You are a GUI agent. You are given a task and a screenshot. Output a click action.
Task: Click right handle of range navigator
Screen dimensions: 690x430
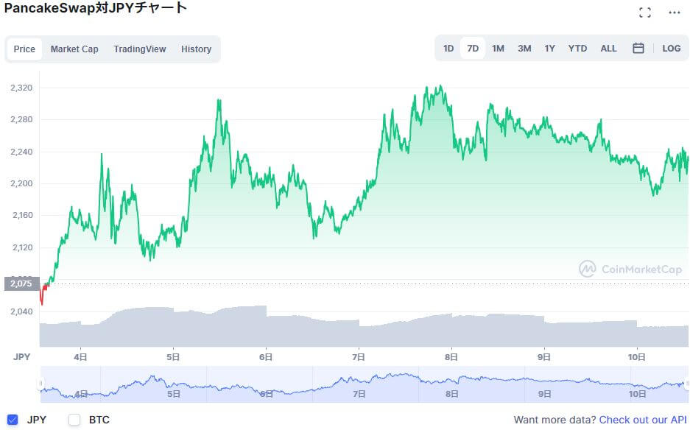coord(686,384)
